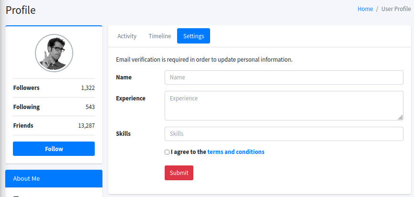Select the Settings tab
The image size is (414, 197).
pyautogui.click(x=193, y=36)
